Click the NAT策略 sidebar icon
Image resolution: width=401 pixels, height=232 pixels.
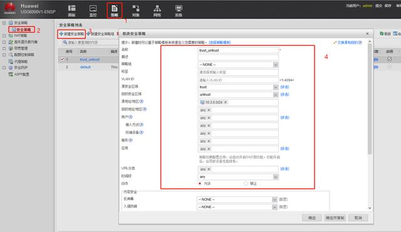11,36
